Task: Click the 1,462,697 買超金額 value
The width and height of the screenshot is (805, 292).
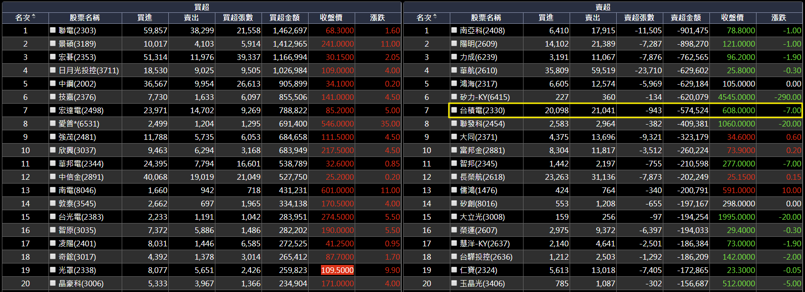Action: point(290,30)
